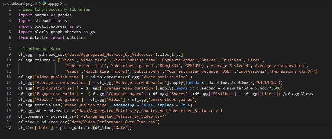Place cursor in the '# importing necessary libraries' comment
Image resolution: width=332 pixels, height=139 pixels.
(x=54, y=10)
